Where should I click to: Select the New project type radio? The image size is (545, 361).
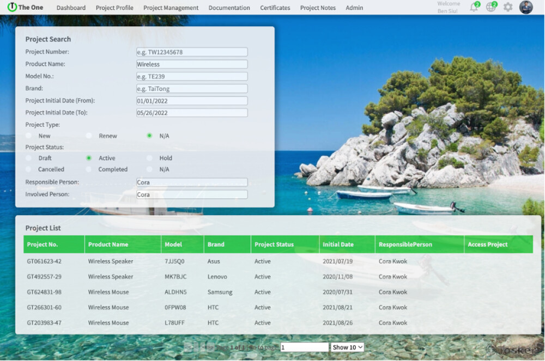(x=29, y=136)
